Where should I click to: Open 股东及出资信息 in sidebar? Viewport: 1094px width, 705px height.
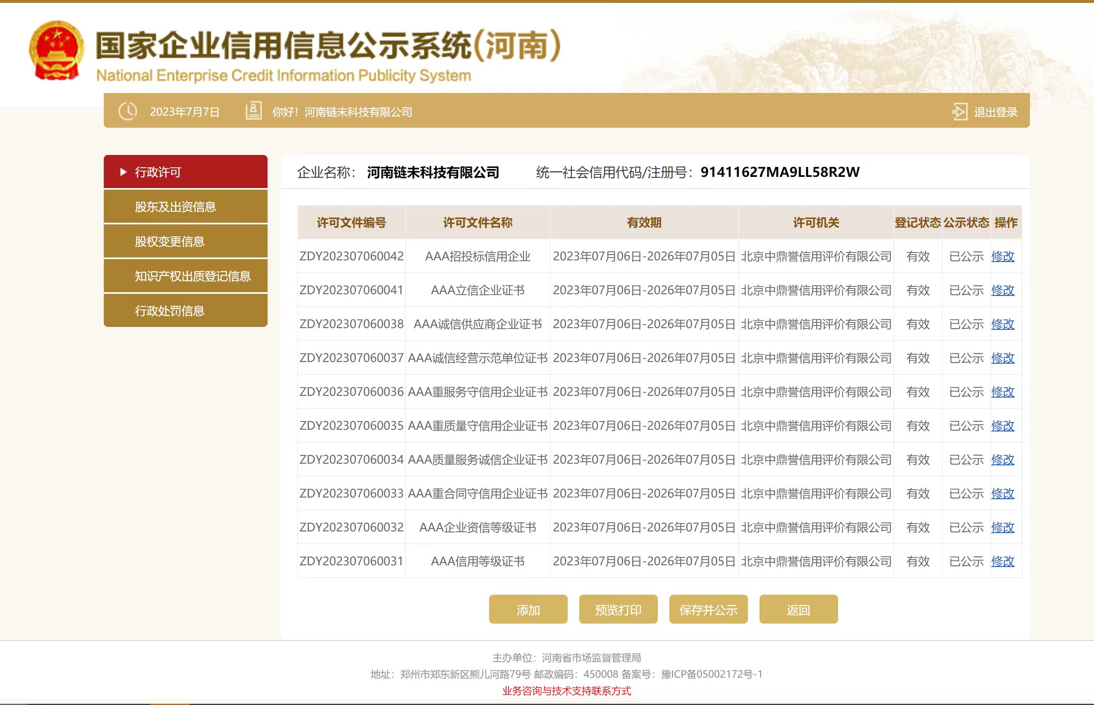point(186,207)
